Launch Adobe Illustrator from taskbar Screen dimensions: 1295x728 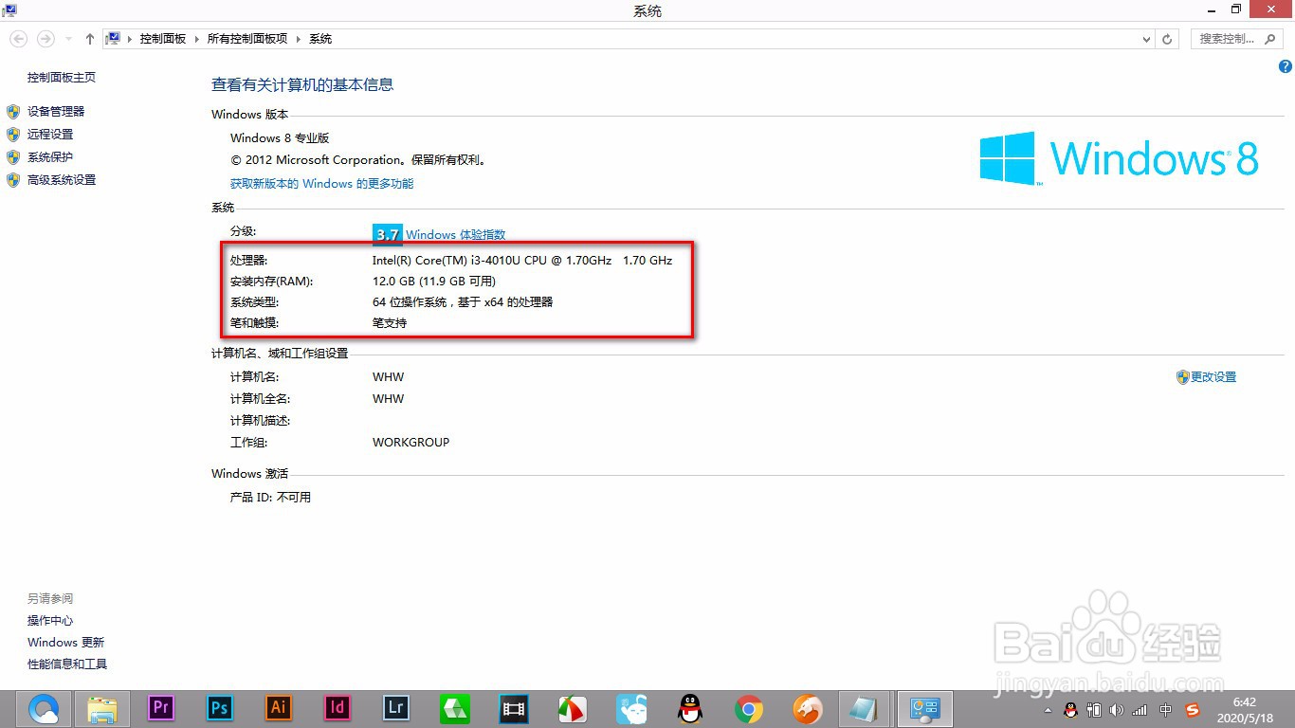pos(279,707)
